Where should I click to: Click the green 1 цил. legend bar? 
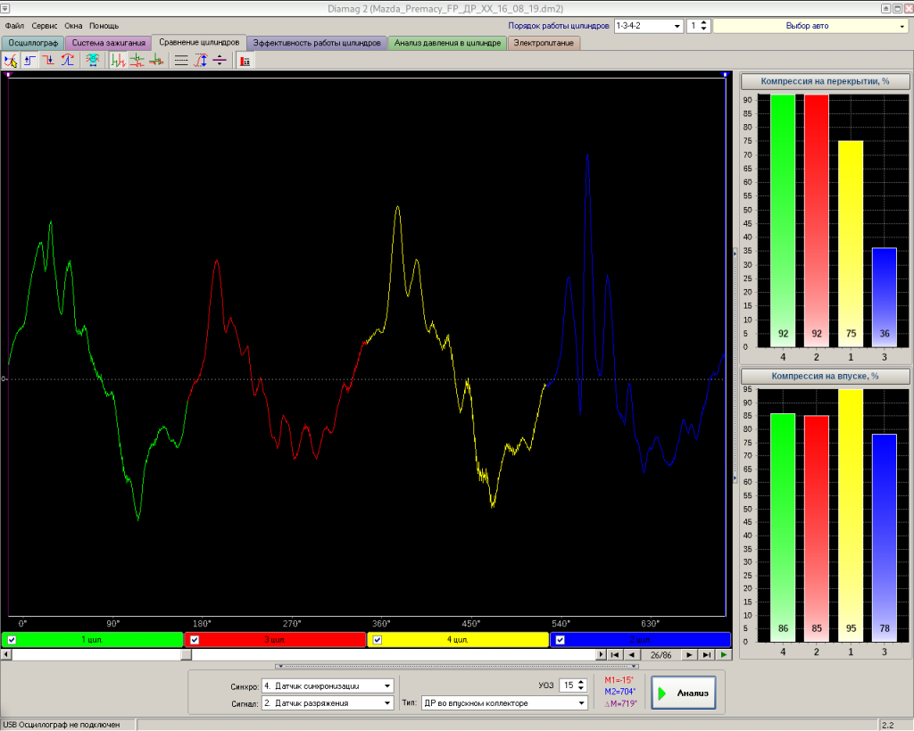[93, 639]
